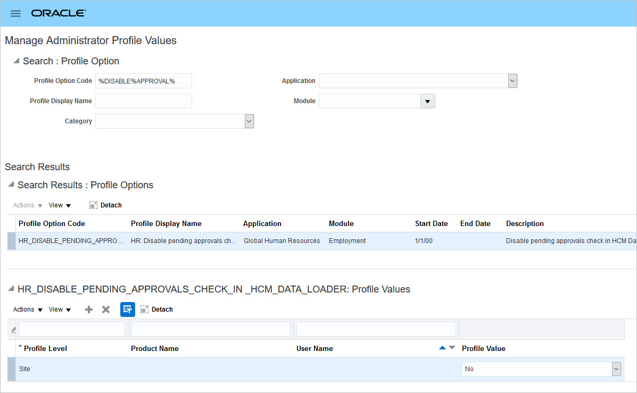Click the Profile Display Name column header
The height and width of the screenshot is (393, 637).
click(x=166, y=223)
